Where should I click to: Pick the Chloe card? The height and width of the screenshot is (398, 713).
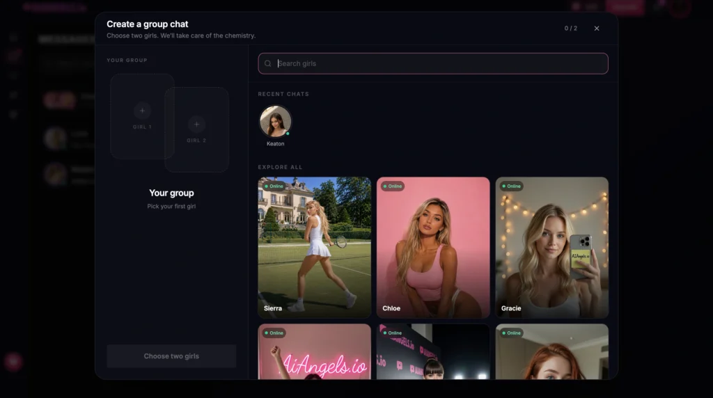point(433,247)
